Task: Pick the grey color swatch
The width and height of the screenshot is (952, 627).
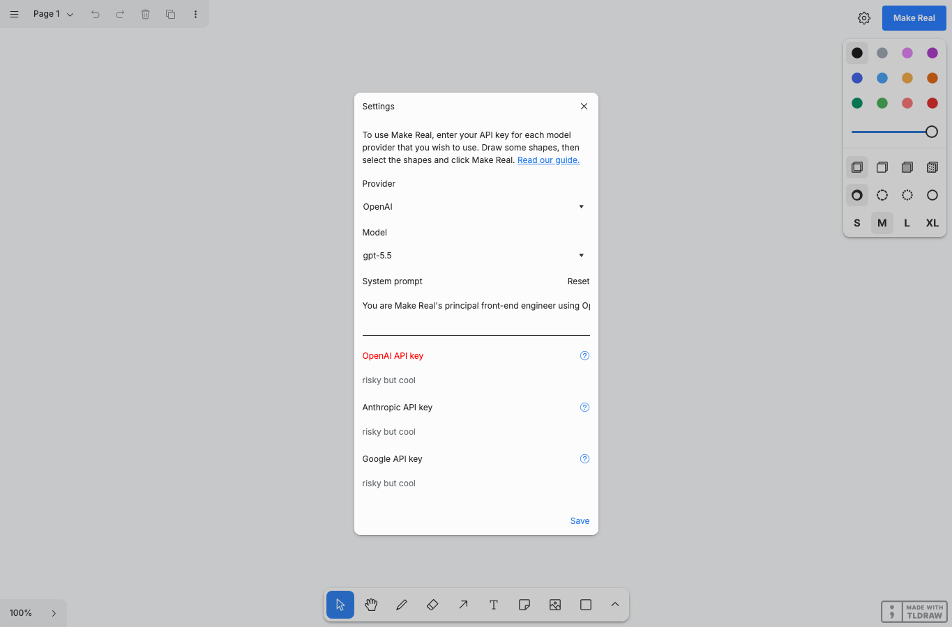Action: (882, 53)
